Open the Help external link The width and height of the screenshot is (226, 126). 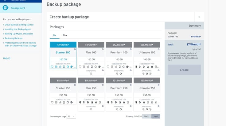[7, 58]
